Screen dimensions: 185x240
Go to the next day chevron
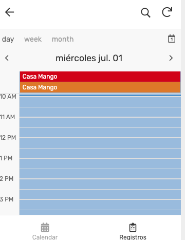pos(171,58)
